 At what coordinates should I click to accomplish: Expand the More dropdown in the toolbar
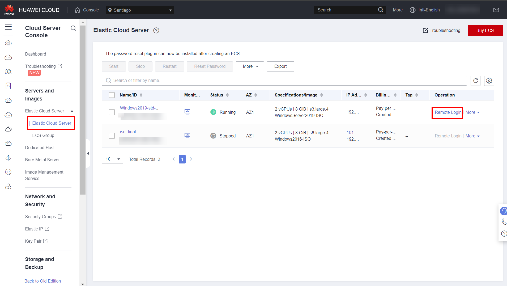pyautogui.click(x=250, y=66)
